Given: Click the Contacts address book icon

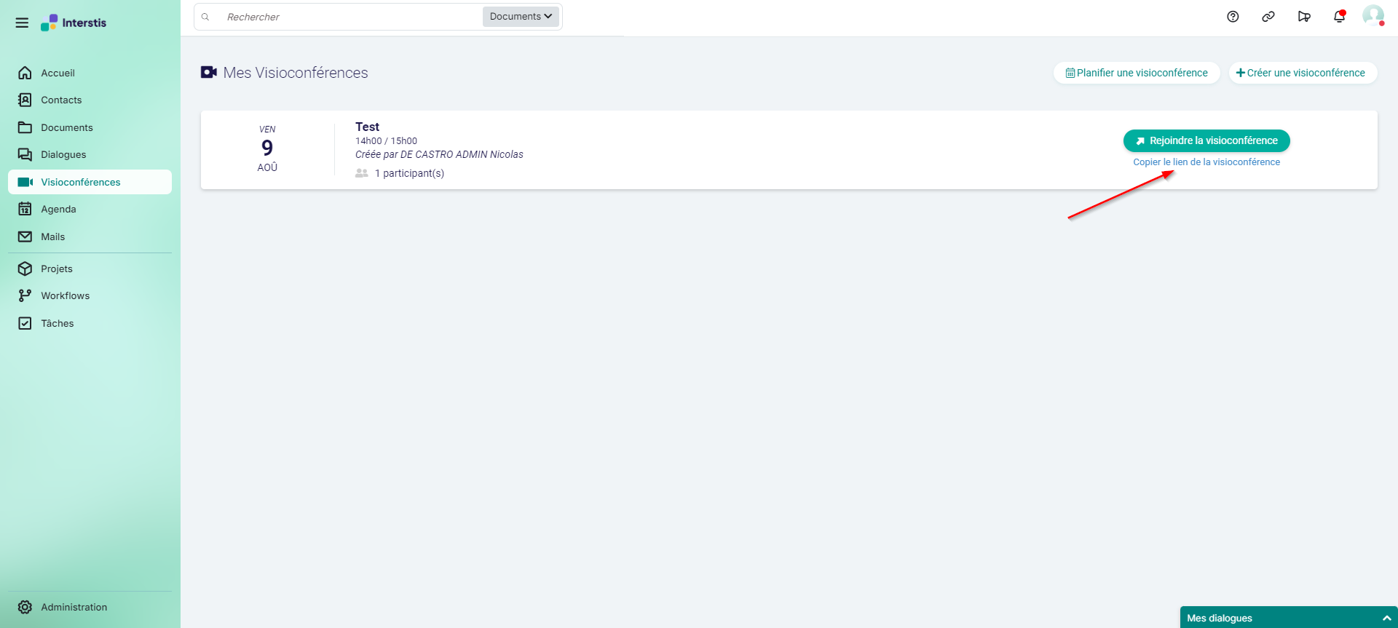Looking at the screenshot, I should click(x=25, y=100).
